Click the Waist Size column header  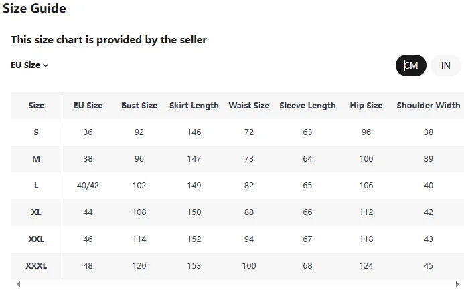[249, 106]
